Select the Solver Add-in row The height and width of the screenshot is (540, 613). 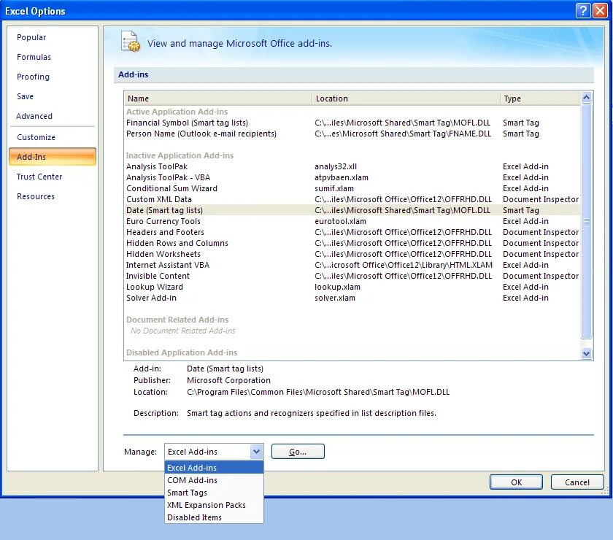[x=352, y=298]
